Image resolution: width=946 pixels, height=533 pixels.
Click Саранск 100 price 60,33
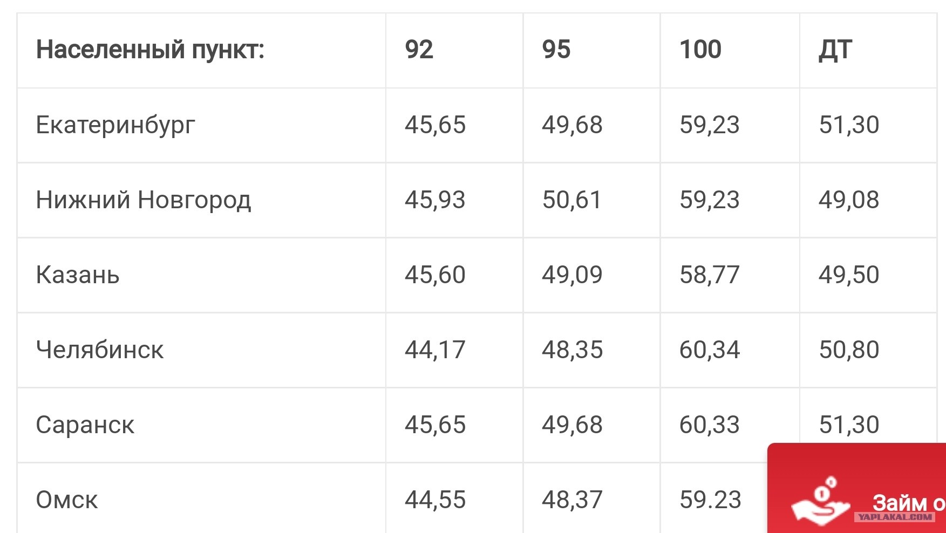click(710, 425)
